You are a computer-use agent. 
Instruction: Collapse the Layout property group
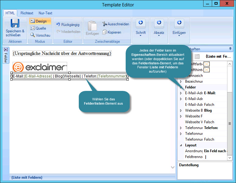181,145
